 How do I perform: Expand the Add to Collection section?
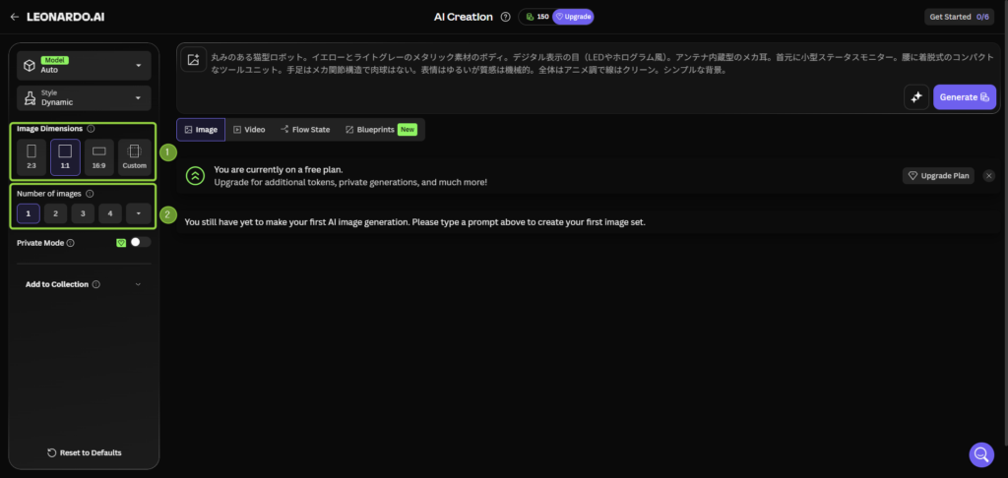(84, 284)
